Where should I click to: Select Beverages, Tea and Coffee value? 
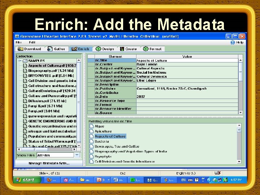pyautogui.click(x=117, y=146)
